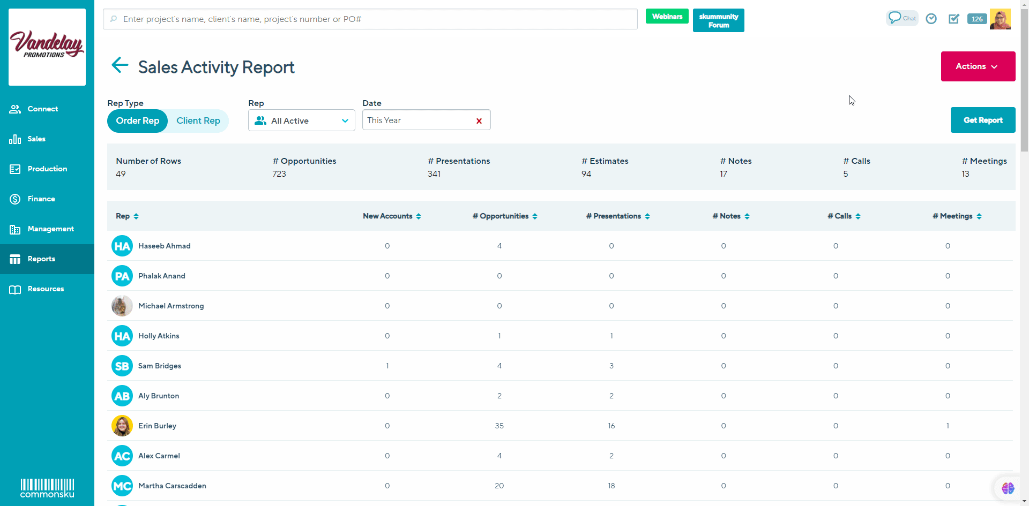Screen dimensions: 1029x506
Task: Click the user profile avatar photo
Action: coord(1000,19)
